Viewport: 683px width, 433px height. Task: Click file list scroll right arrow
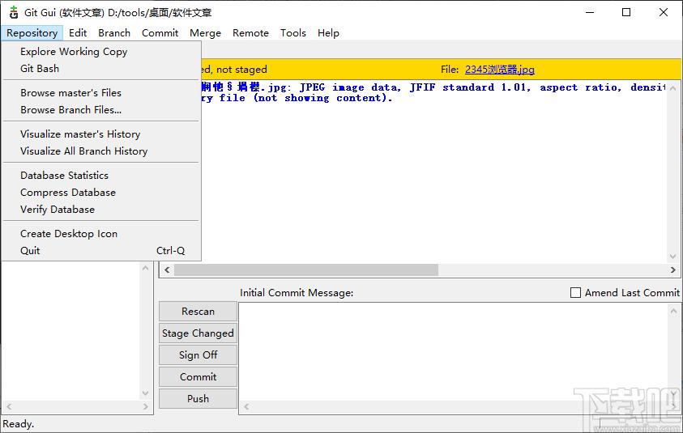coord(146,407)
